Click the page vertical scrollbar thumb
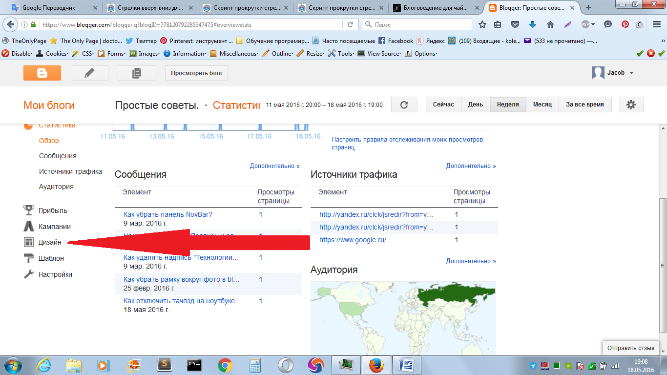Viewport: 667px width, 375px height. pos(663,266)
